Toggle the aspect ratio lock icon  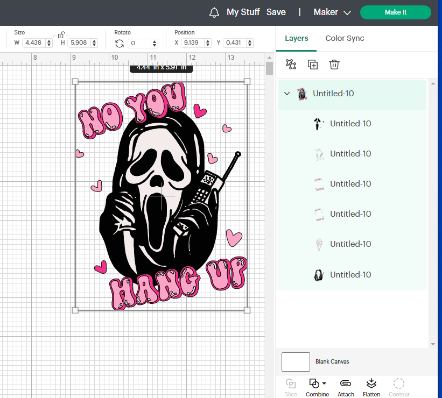pos(61,35)
